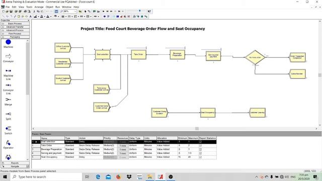Open Microsoft Edge from the taskbar

(98, 176)
